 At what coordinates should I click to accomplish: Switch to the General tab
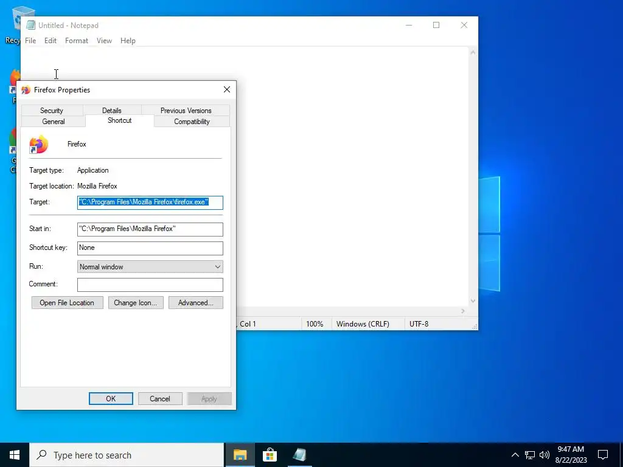coord(54,122)
